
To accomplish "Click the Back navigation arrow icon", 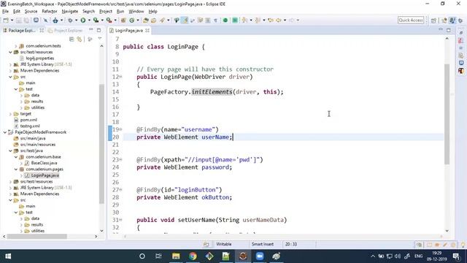I will [x=279, y=20].
